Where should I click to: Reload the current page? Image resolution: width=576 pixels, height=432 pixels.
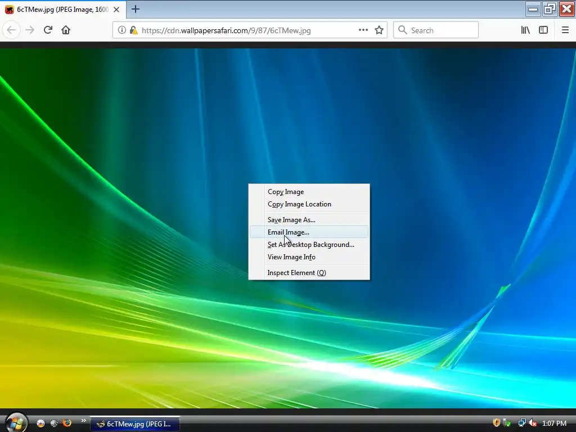[x=48, y=30]
